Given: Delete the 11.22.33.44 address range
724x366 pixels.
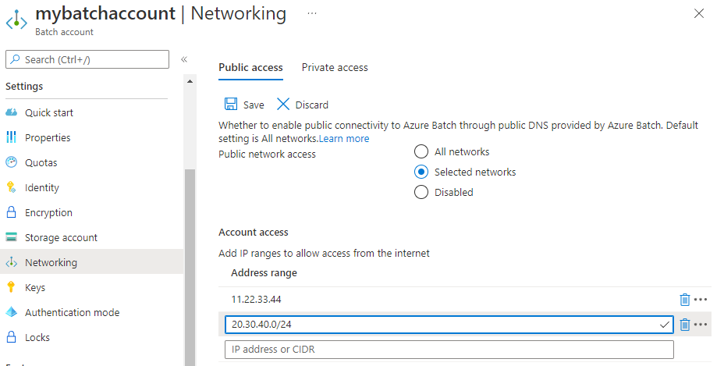Looking at the screenshot, I should click(x=684, y=300).
